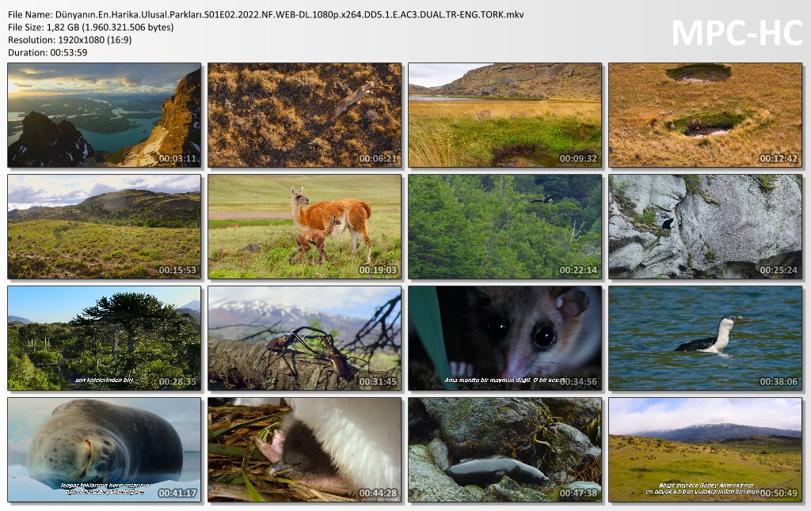Select the thumbnail stamped 00:06:21

click(x=304, y=115)
